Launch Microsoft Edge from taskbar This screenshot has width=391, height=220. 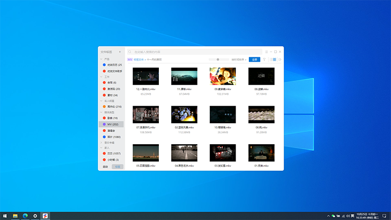(25, 216)
